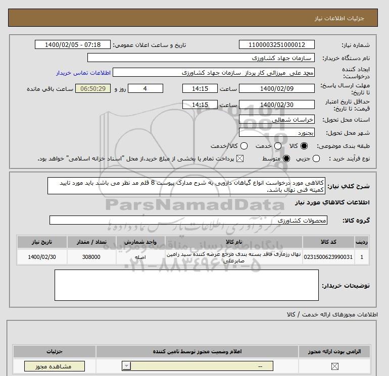Click the response deadline time 14:15 field
Image resolution: width=389 pixels, height=376 pixels.
coord(200,88)
